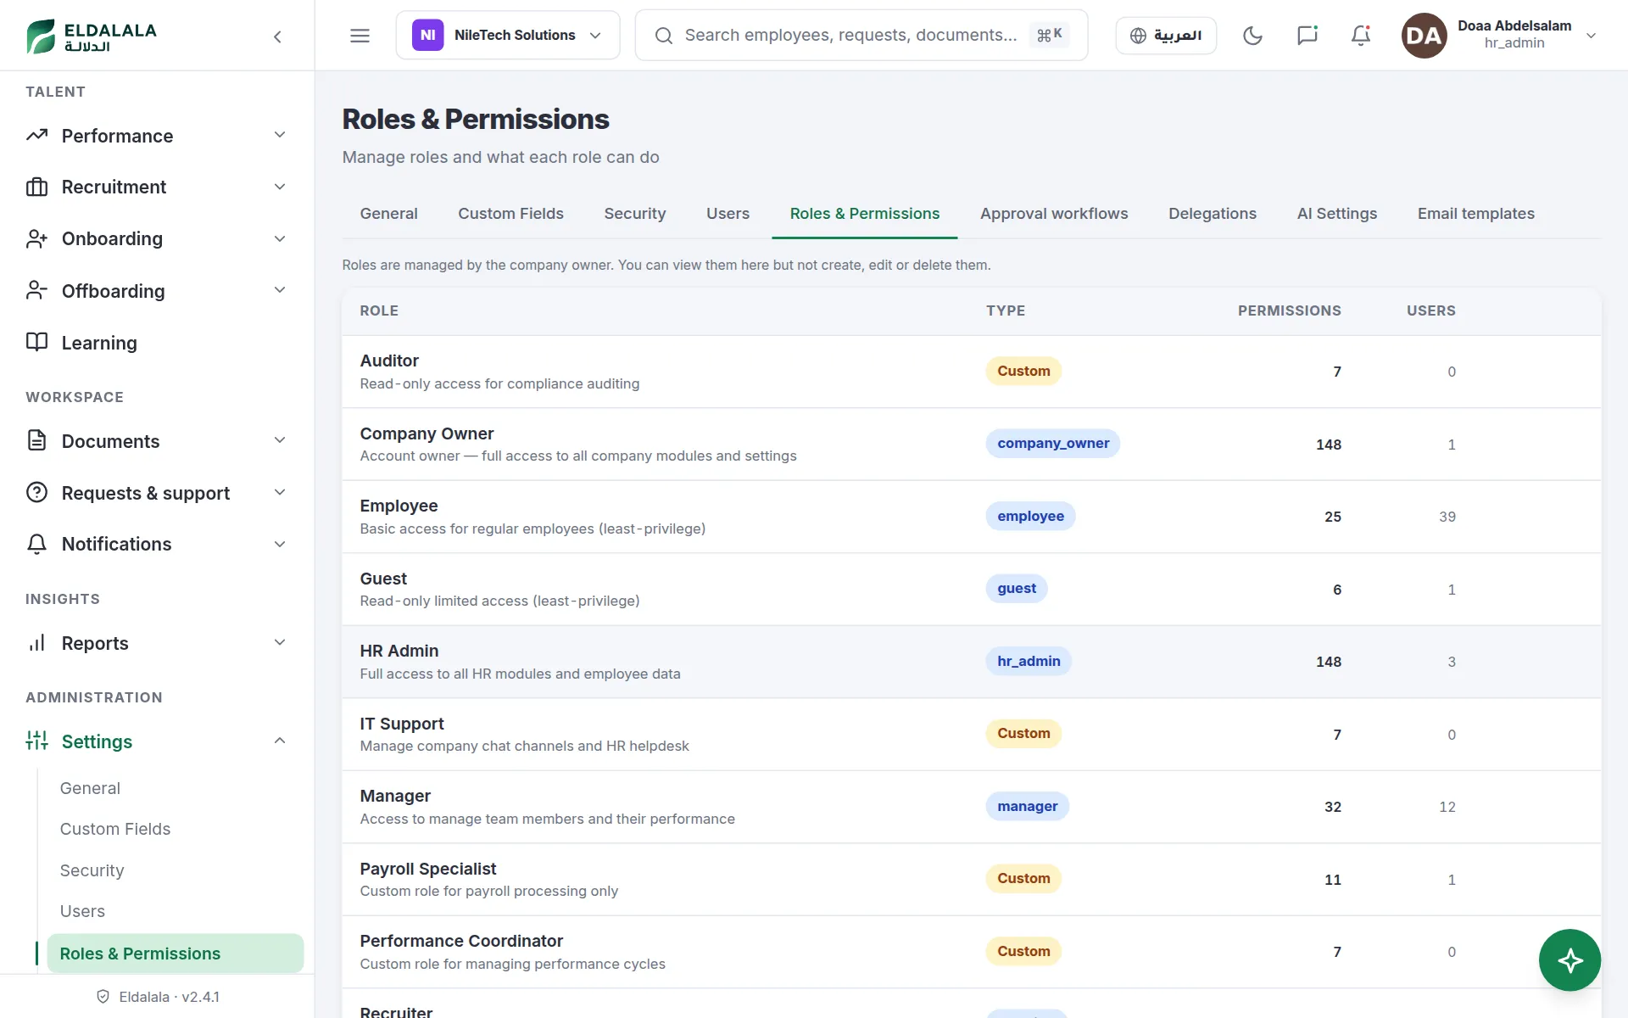Open the AI Settings tab

[1336, 214]
